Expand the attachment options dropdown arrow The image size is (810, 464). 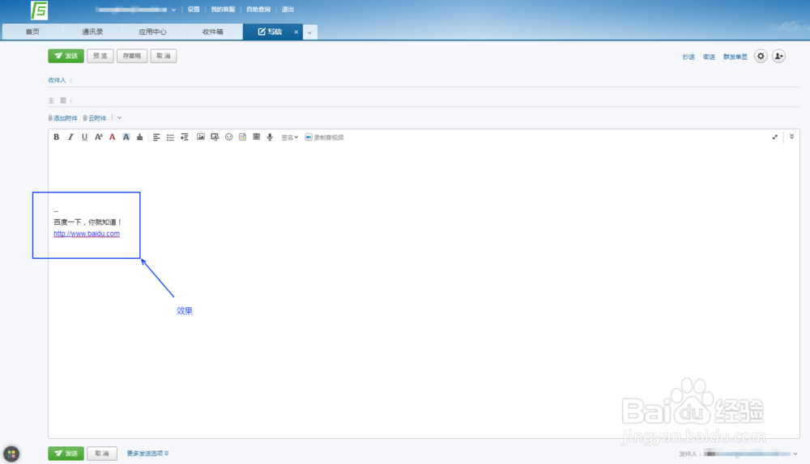119,118
